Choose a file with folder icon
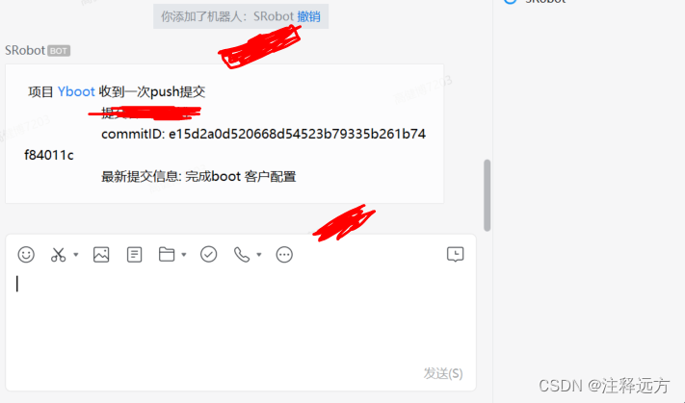This screenshot has height=403, width=685. (167, 254)
